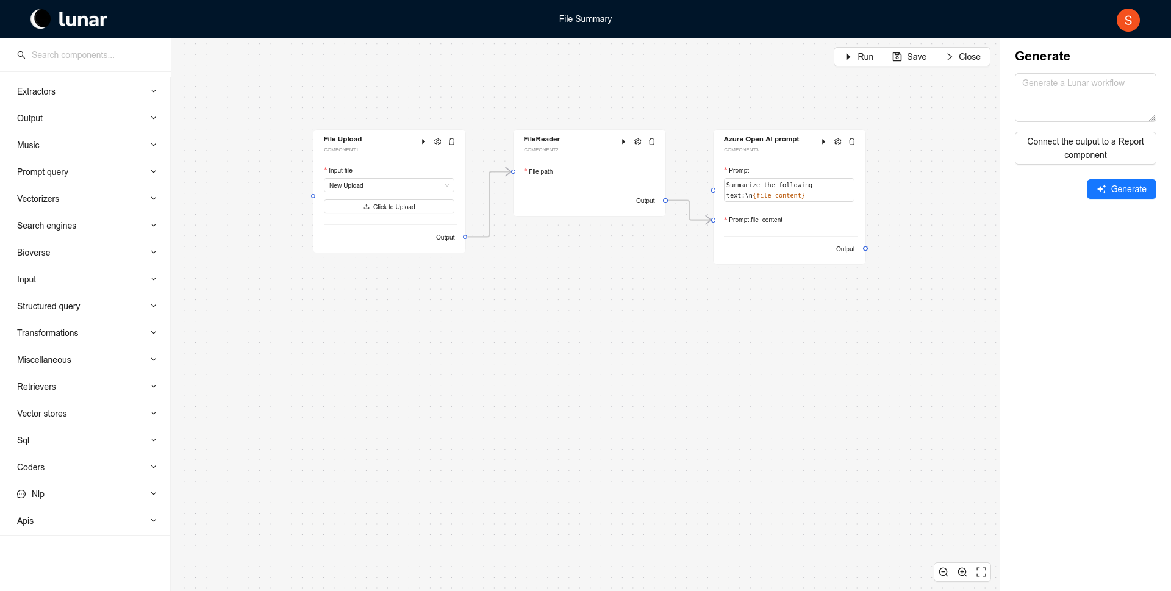Close the Generate panel
The height and width of the screenshot is (591, 1171).
pos(963,57)
